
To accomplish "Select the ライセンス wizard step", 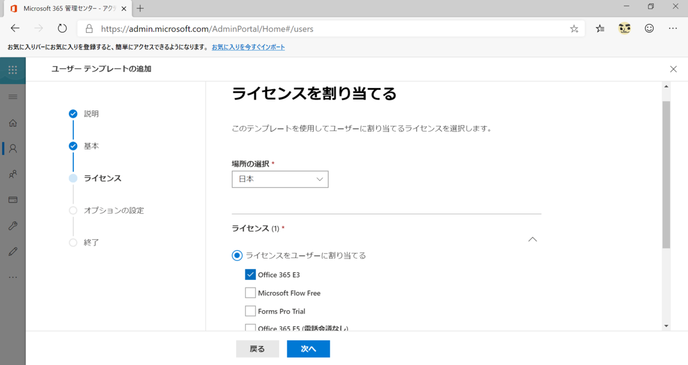I will click(x=102, y=178).
